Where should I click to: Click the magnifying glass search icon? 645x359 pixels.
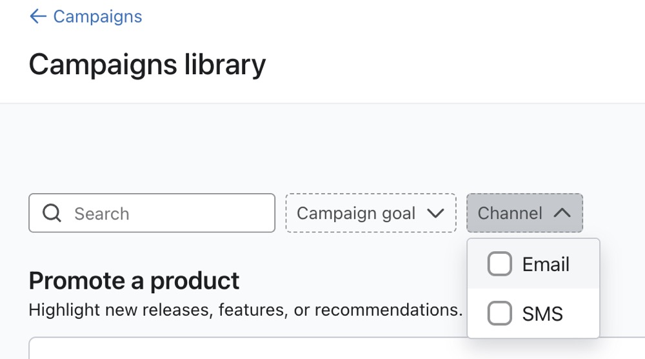pyautogui.click(x=52, y=213)
